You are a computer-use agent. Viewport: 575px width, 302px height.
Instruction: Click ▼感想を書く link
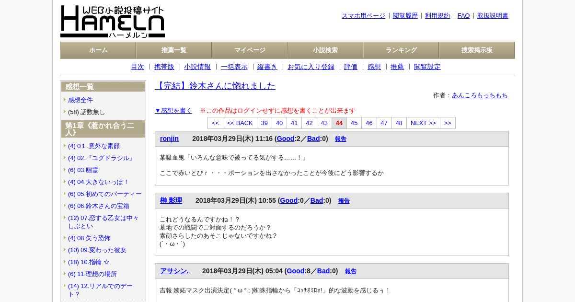click(x=173, y=111)
